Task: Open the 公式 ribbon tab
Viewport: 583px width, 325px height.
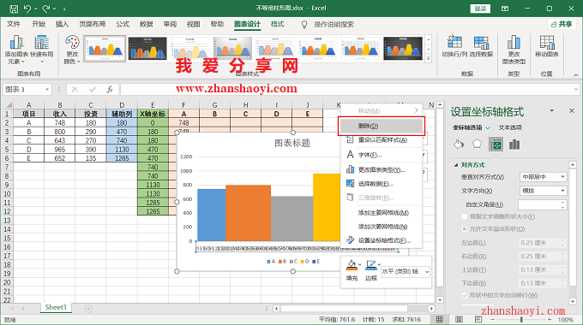Action: click(x=123, y=25)
